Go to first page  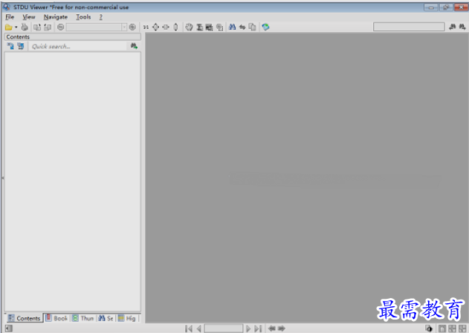click(189, 329)
